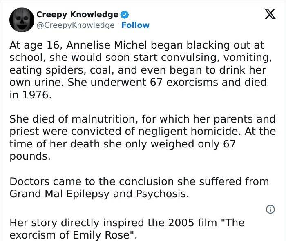Click "exorcism of Emily Rose" film title

click(x=69, y=235)
